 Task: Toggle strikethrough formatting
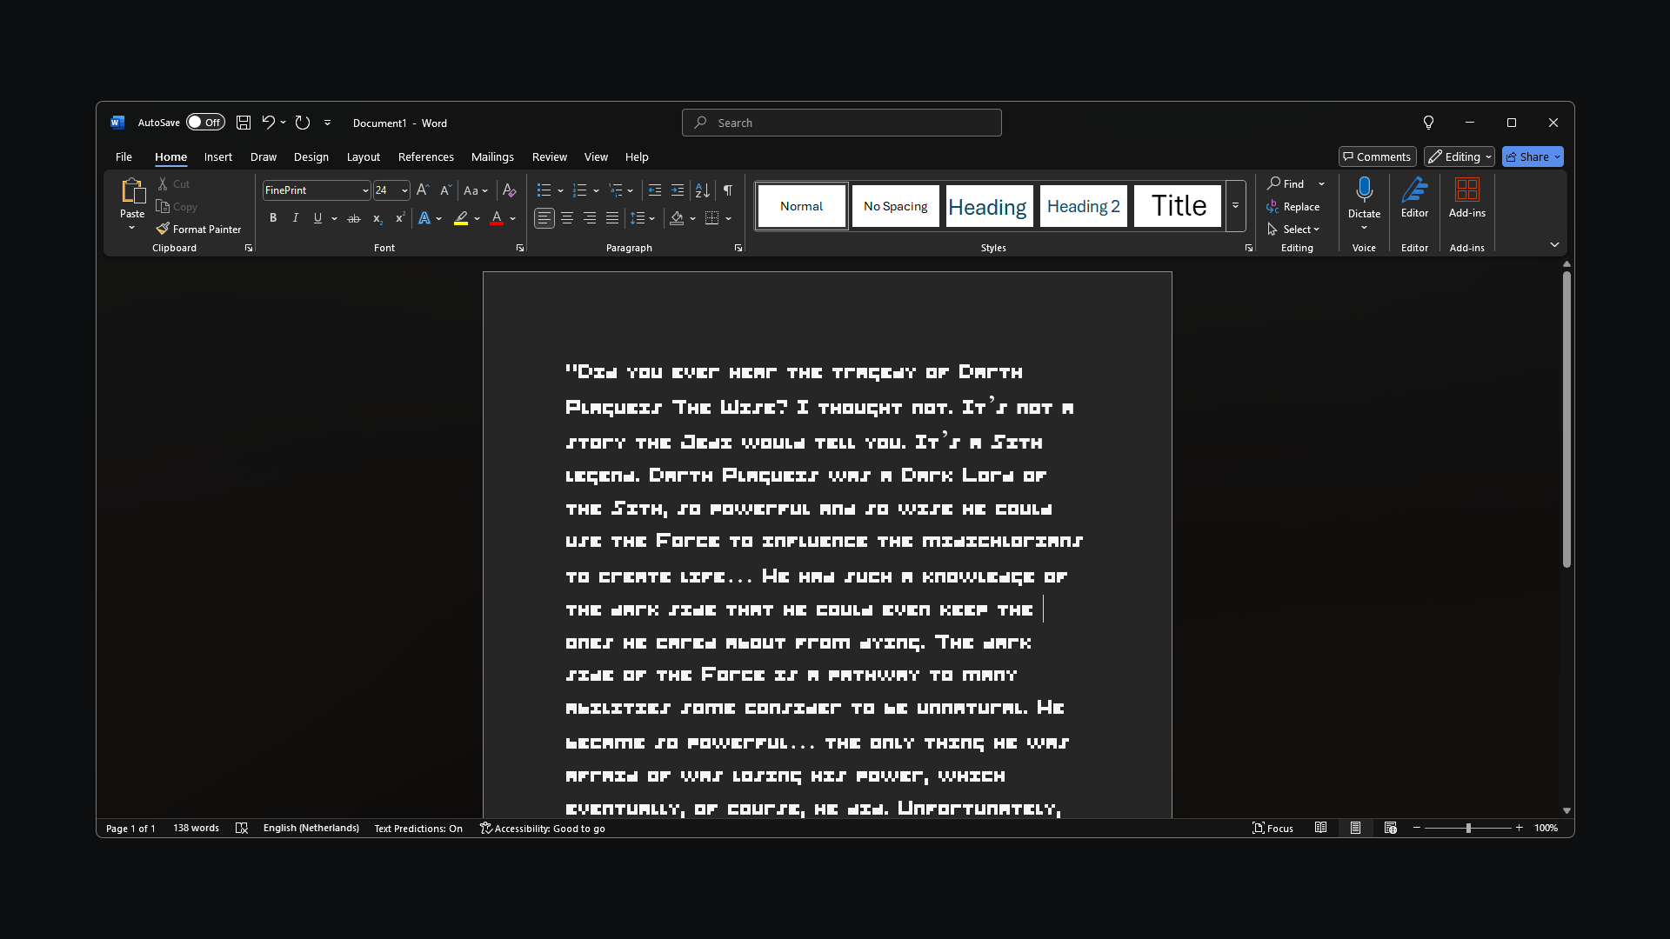coord(354,218)
